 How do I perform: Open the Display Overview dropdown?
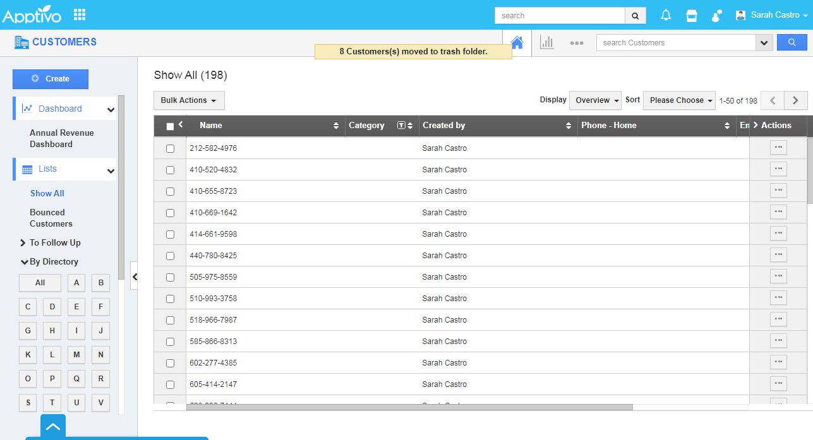[x=595, y=100]
